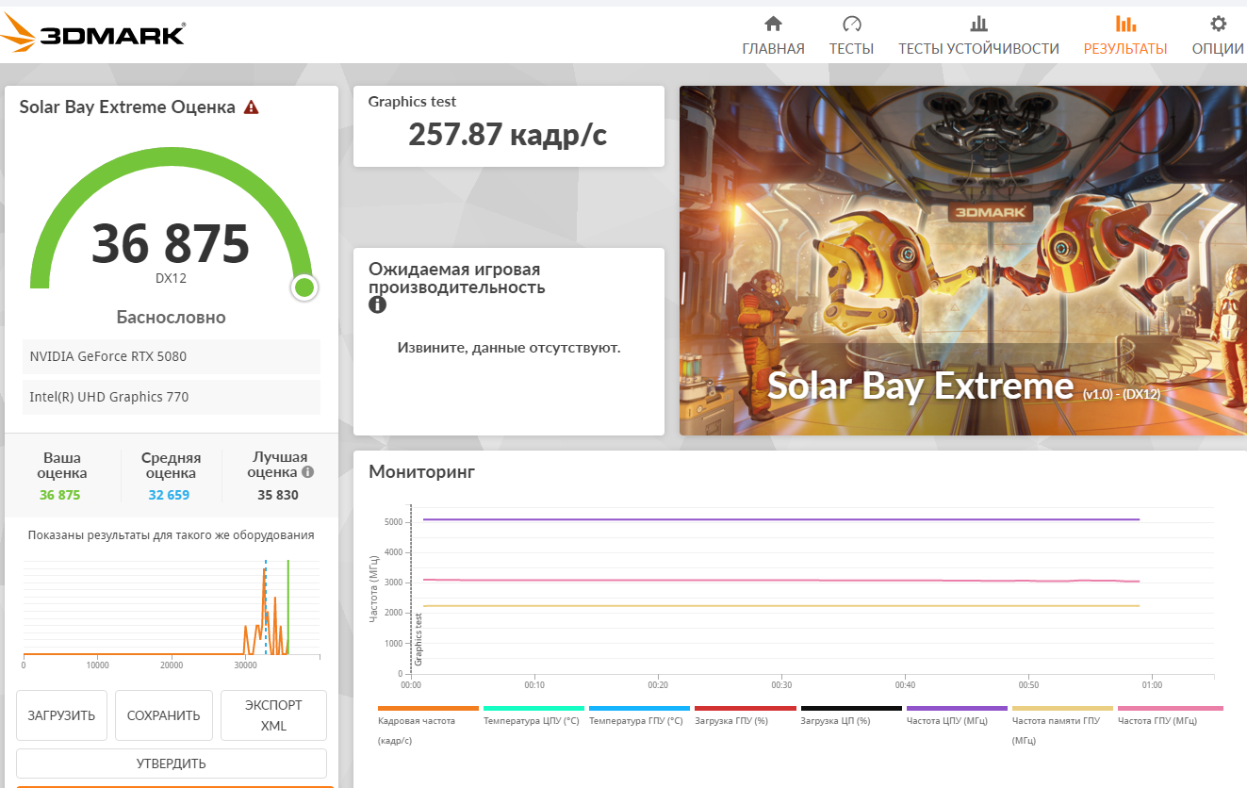Open the ГЛАВНАЯ home tab

(773, 37)
